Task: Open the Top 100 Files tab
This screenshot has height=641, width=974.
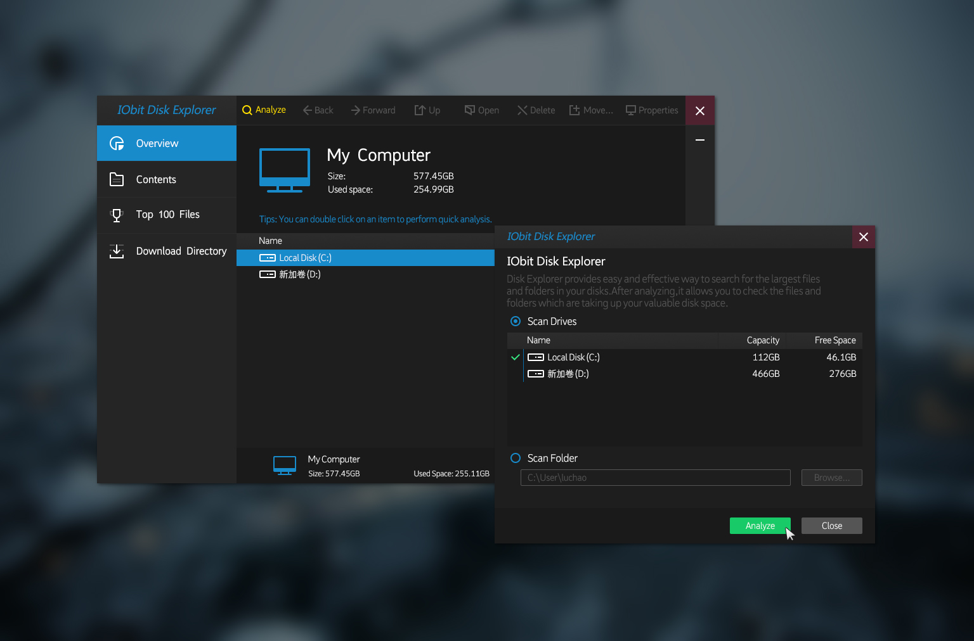Action: coord(167,215)
